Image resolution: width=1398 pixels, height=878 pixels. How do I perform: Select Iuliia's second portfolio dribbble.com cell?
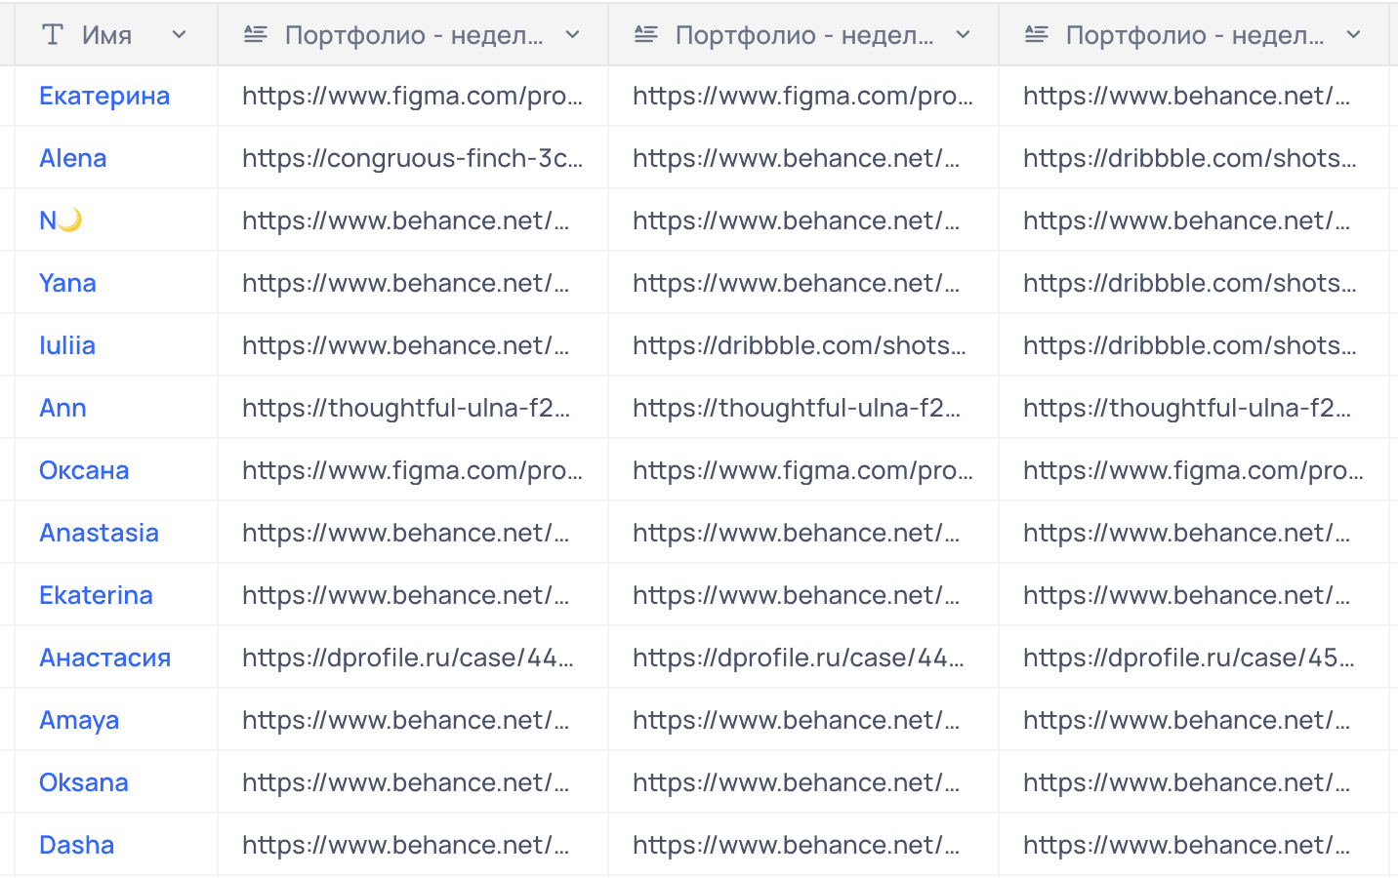[803, 345]
